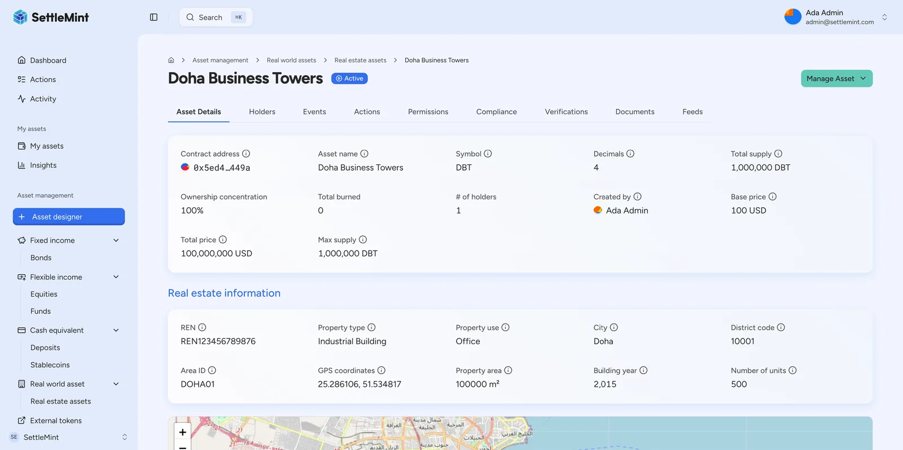Viewport: 903px width, 450px height.
Task: Click the Search input field
Action: click(x=216, y=17)
